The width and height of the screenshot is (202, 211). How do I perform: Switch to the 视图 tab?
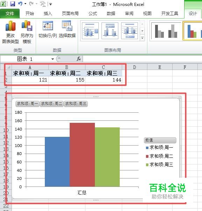pyautogui.click(x=147, y=13)
